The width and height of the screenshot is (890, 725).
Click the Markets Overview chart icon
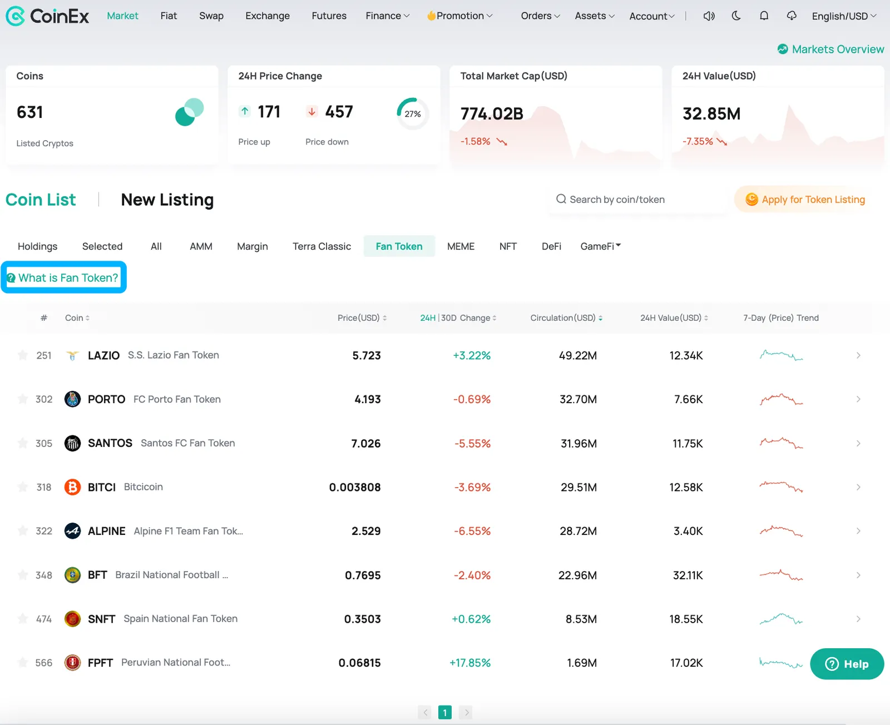(x=783, y=49)
